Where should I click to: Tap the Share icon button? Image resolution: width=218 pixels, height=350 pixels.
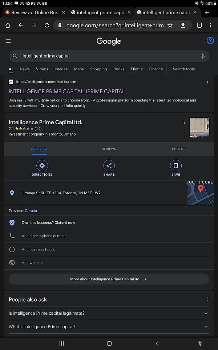click(x=109, y=166)
